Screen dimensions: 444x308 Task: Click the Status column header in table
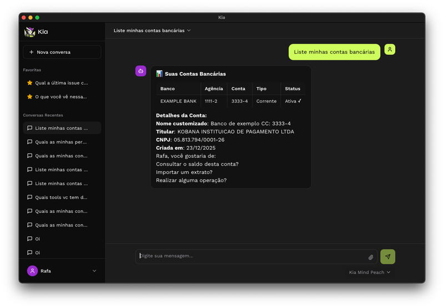coord(292,89)
